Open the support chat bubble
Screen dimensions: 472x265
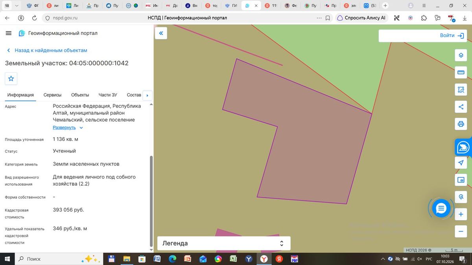pos(441,208)
